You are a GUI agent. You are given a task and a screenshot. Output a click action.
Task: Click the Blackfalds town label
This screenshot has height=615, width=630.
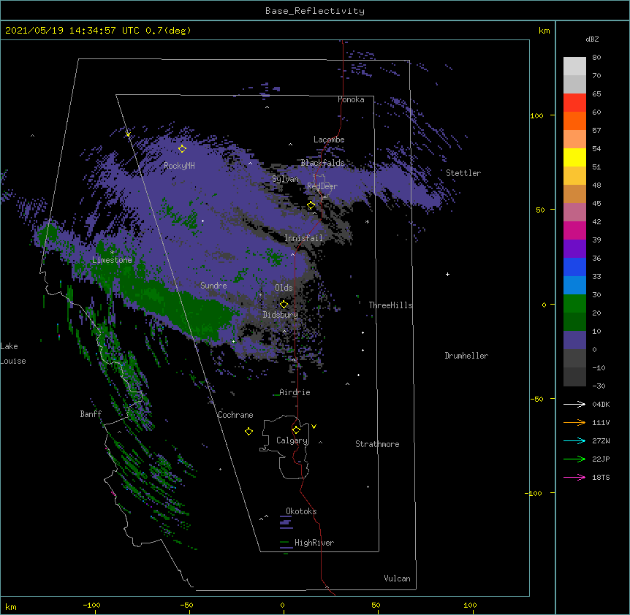click(322, 163)
